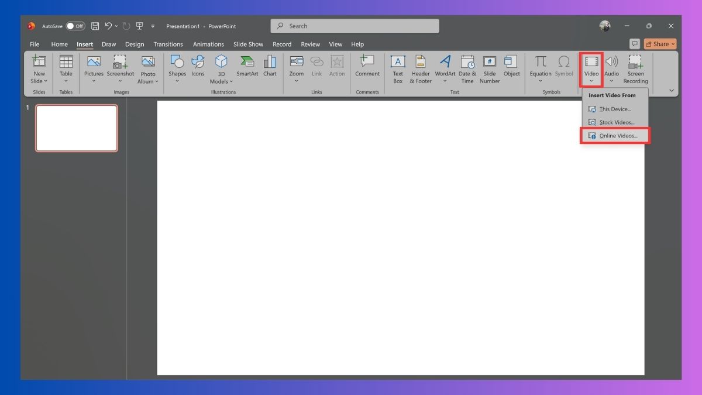Open the Audio dropdown arrow

click(612, 81)
